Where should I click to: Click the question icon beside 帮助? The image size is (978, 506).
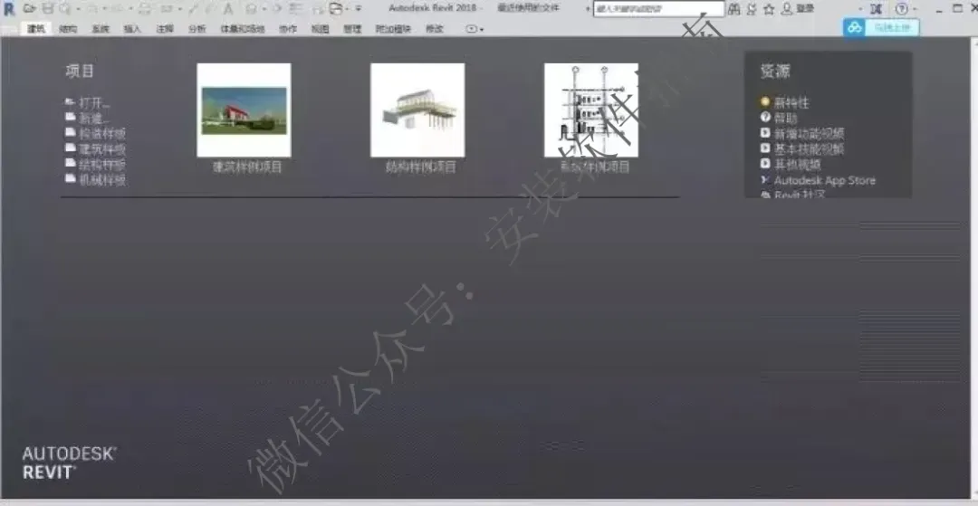click(765, 117)
